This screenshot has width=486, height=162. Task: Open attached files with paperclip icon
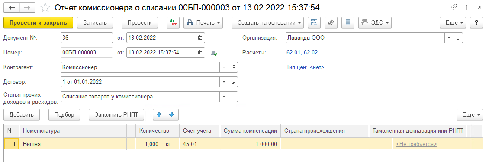tap(331, 22)
